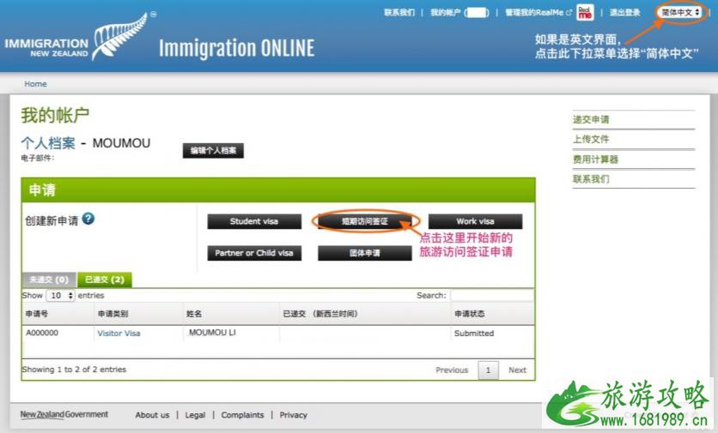Open 我的帐户 in the top bar

459,12
